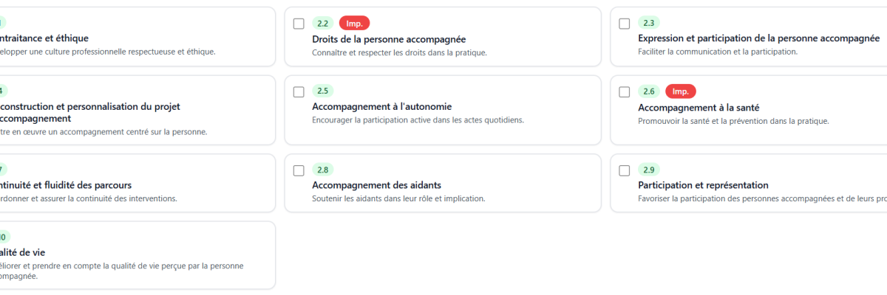Click the "Soutenir les aidants" description text

point(398,198)
